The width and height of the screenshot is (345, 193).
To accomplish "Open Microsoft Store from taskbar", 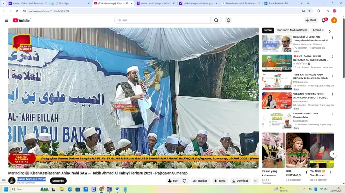I will (78, 189).
